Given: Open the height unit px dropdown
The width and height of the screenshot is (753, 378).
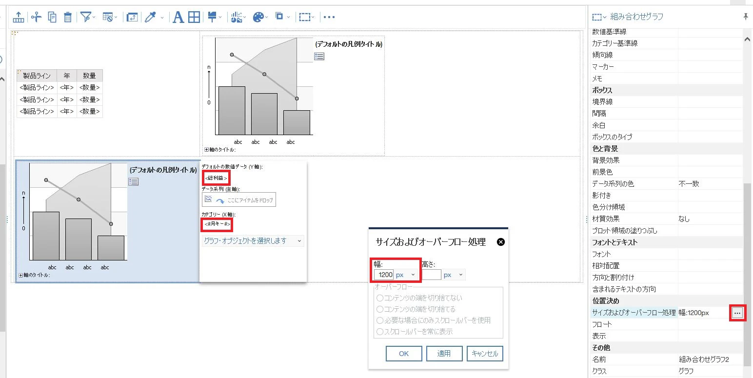Looking at the screenshot, I should point(454,275).
